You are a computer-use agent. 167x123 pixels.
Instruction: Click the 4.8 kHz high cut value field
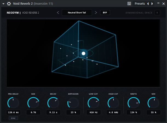click(114, 112)
